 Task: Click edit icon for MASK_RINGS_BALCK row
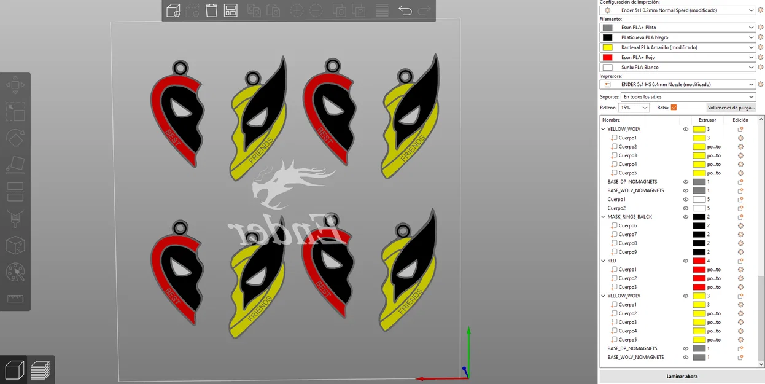[740, 217]
